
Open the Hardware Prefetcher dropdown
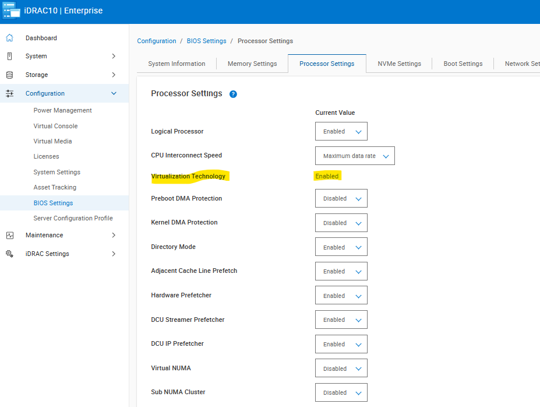coord(341,295)
